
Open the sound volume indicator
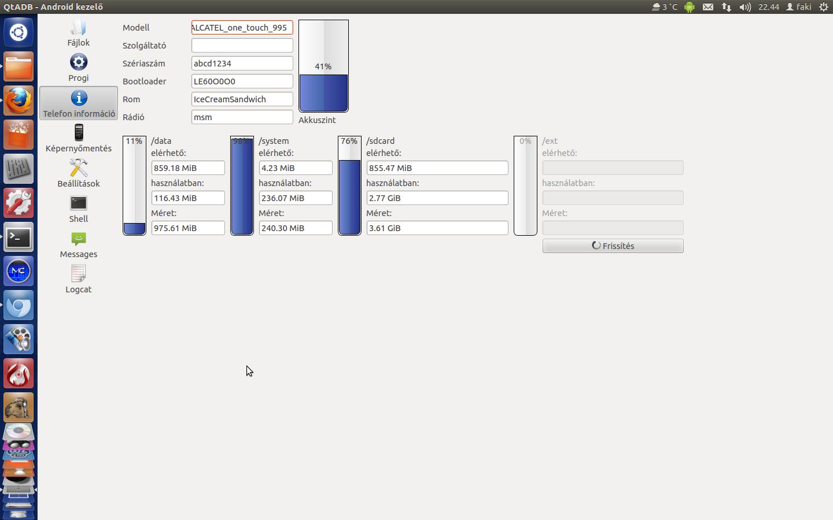pyautogui.click(x=745, y=7)
